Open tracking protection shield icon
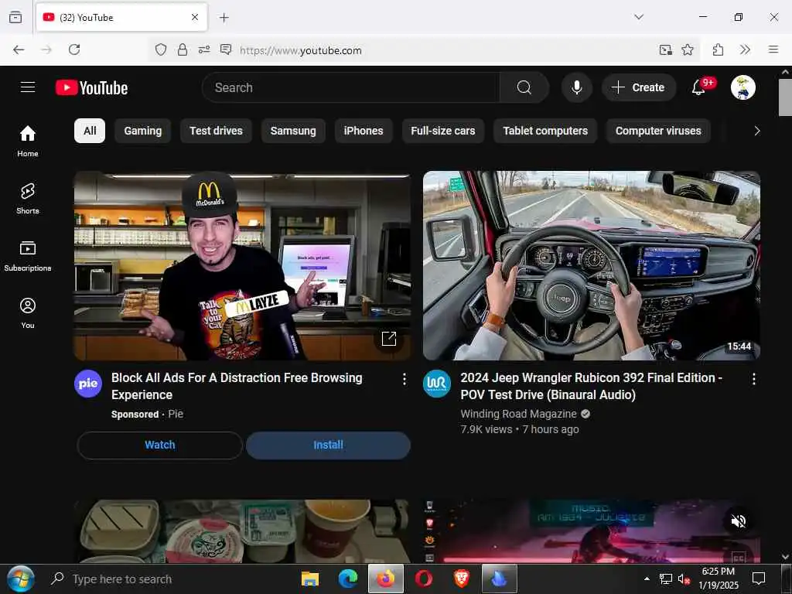The width and height of the screenshot is (792, 594). pyautogui.click(x=161, y=49)
